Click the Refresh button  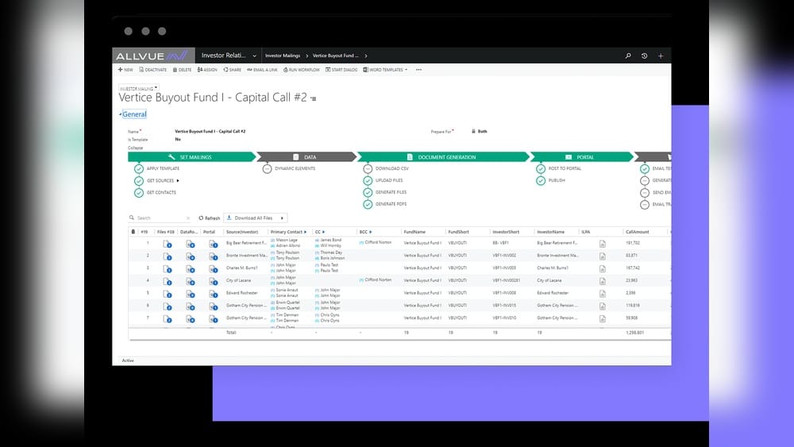pos(209,218)
